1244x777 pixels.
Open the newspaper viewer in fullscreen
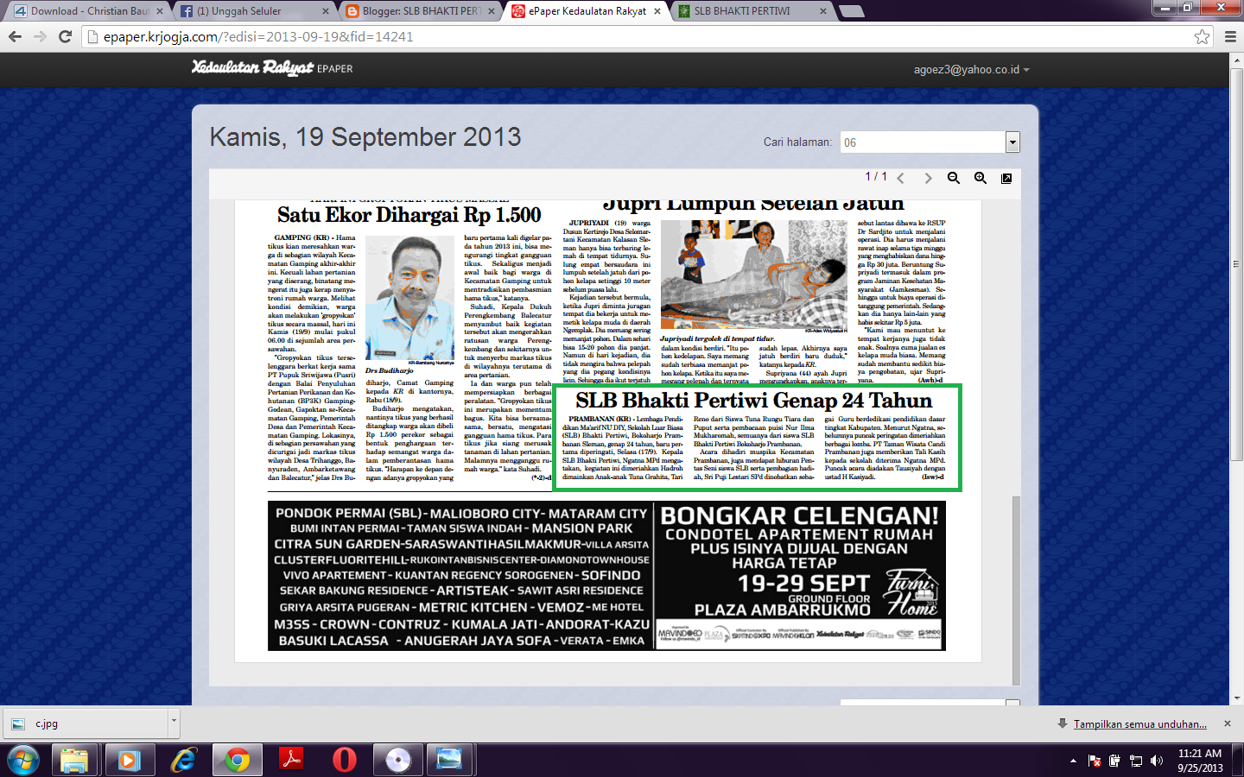point(1006,178)
